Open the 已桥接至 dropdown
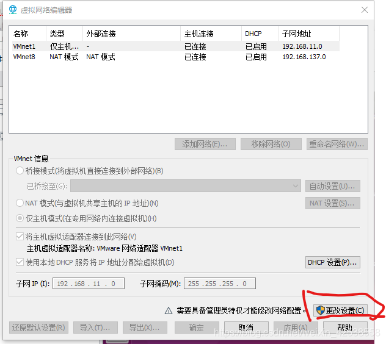 tap(186, 186)
